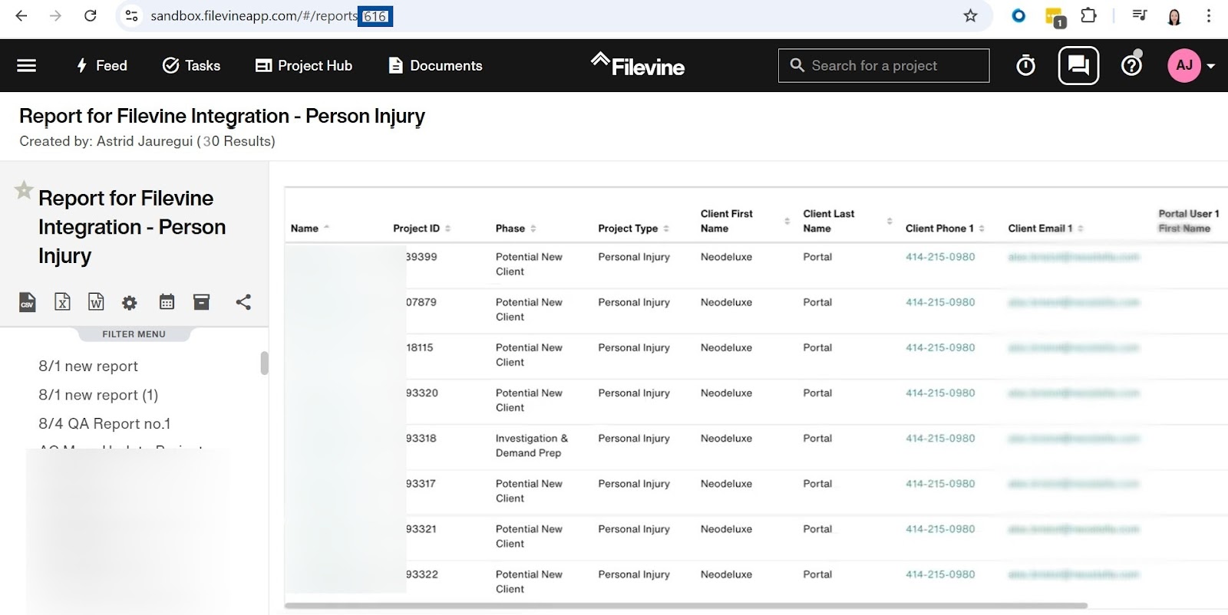Open the AJ user avatar menu

pyautogui.click(x=1184, y=66)
